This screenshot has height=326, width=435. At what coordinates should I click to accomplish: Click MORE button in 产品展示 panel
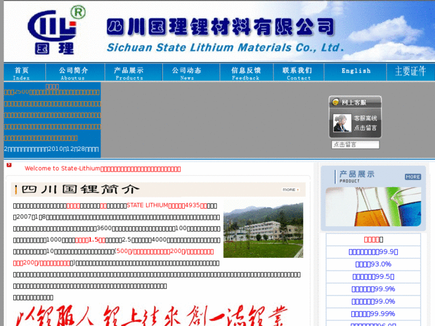[413, 176]
